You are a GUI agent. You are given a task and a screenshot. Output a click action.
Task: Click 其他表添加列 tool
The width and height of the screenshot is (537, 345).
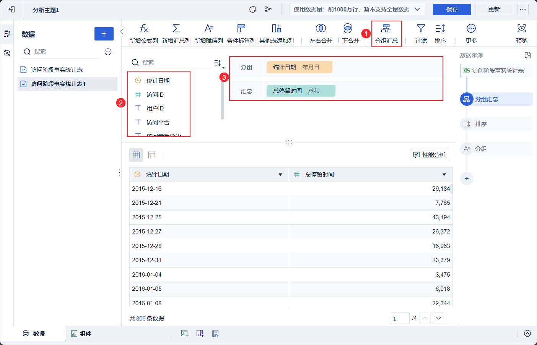click(277, 34)
